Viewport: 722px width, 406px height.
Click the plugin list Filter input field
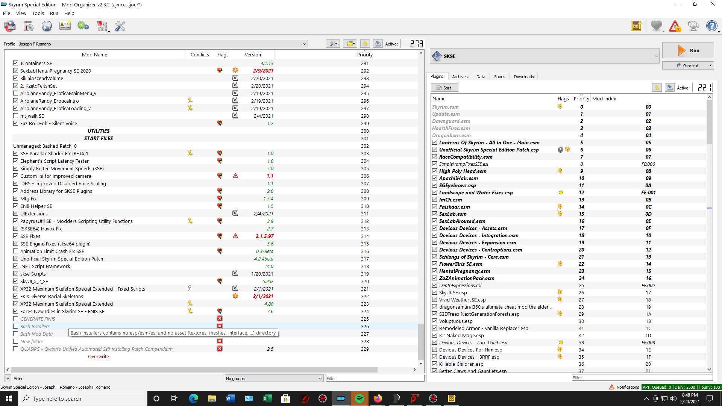tap(642, 378)
